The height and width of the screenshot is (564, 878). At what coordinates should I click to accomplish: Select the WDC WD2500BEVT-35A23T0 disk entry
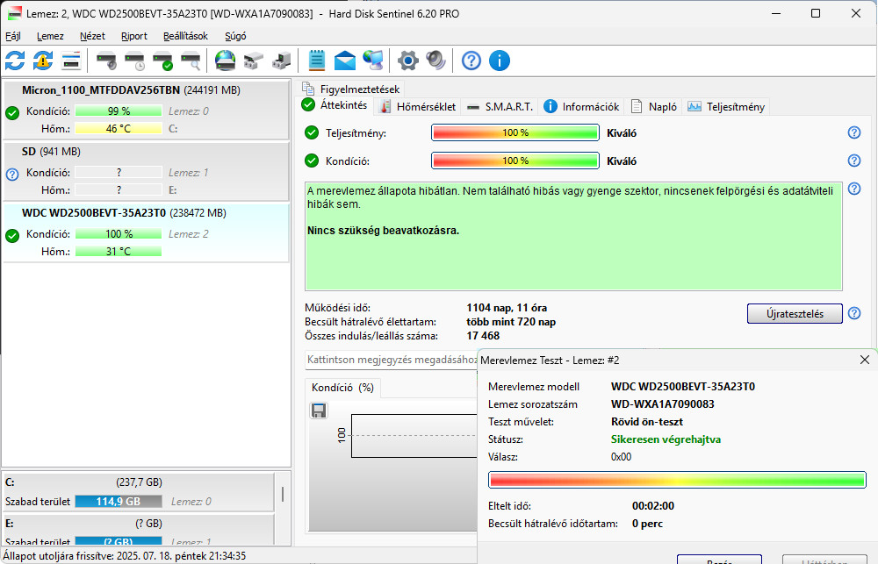146,232
